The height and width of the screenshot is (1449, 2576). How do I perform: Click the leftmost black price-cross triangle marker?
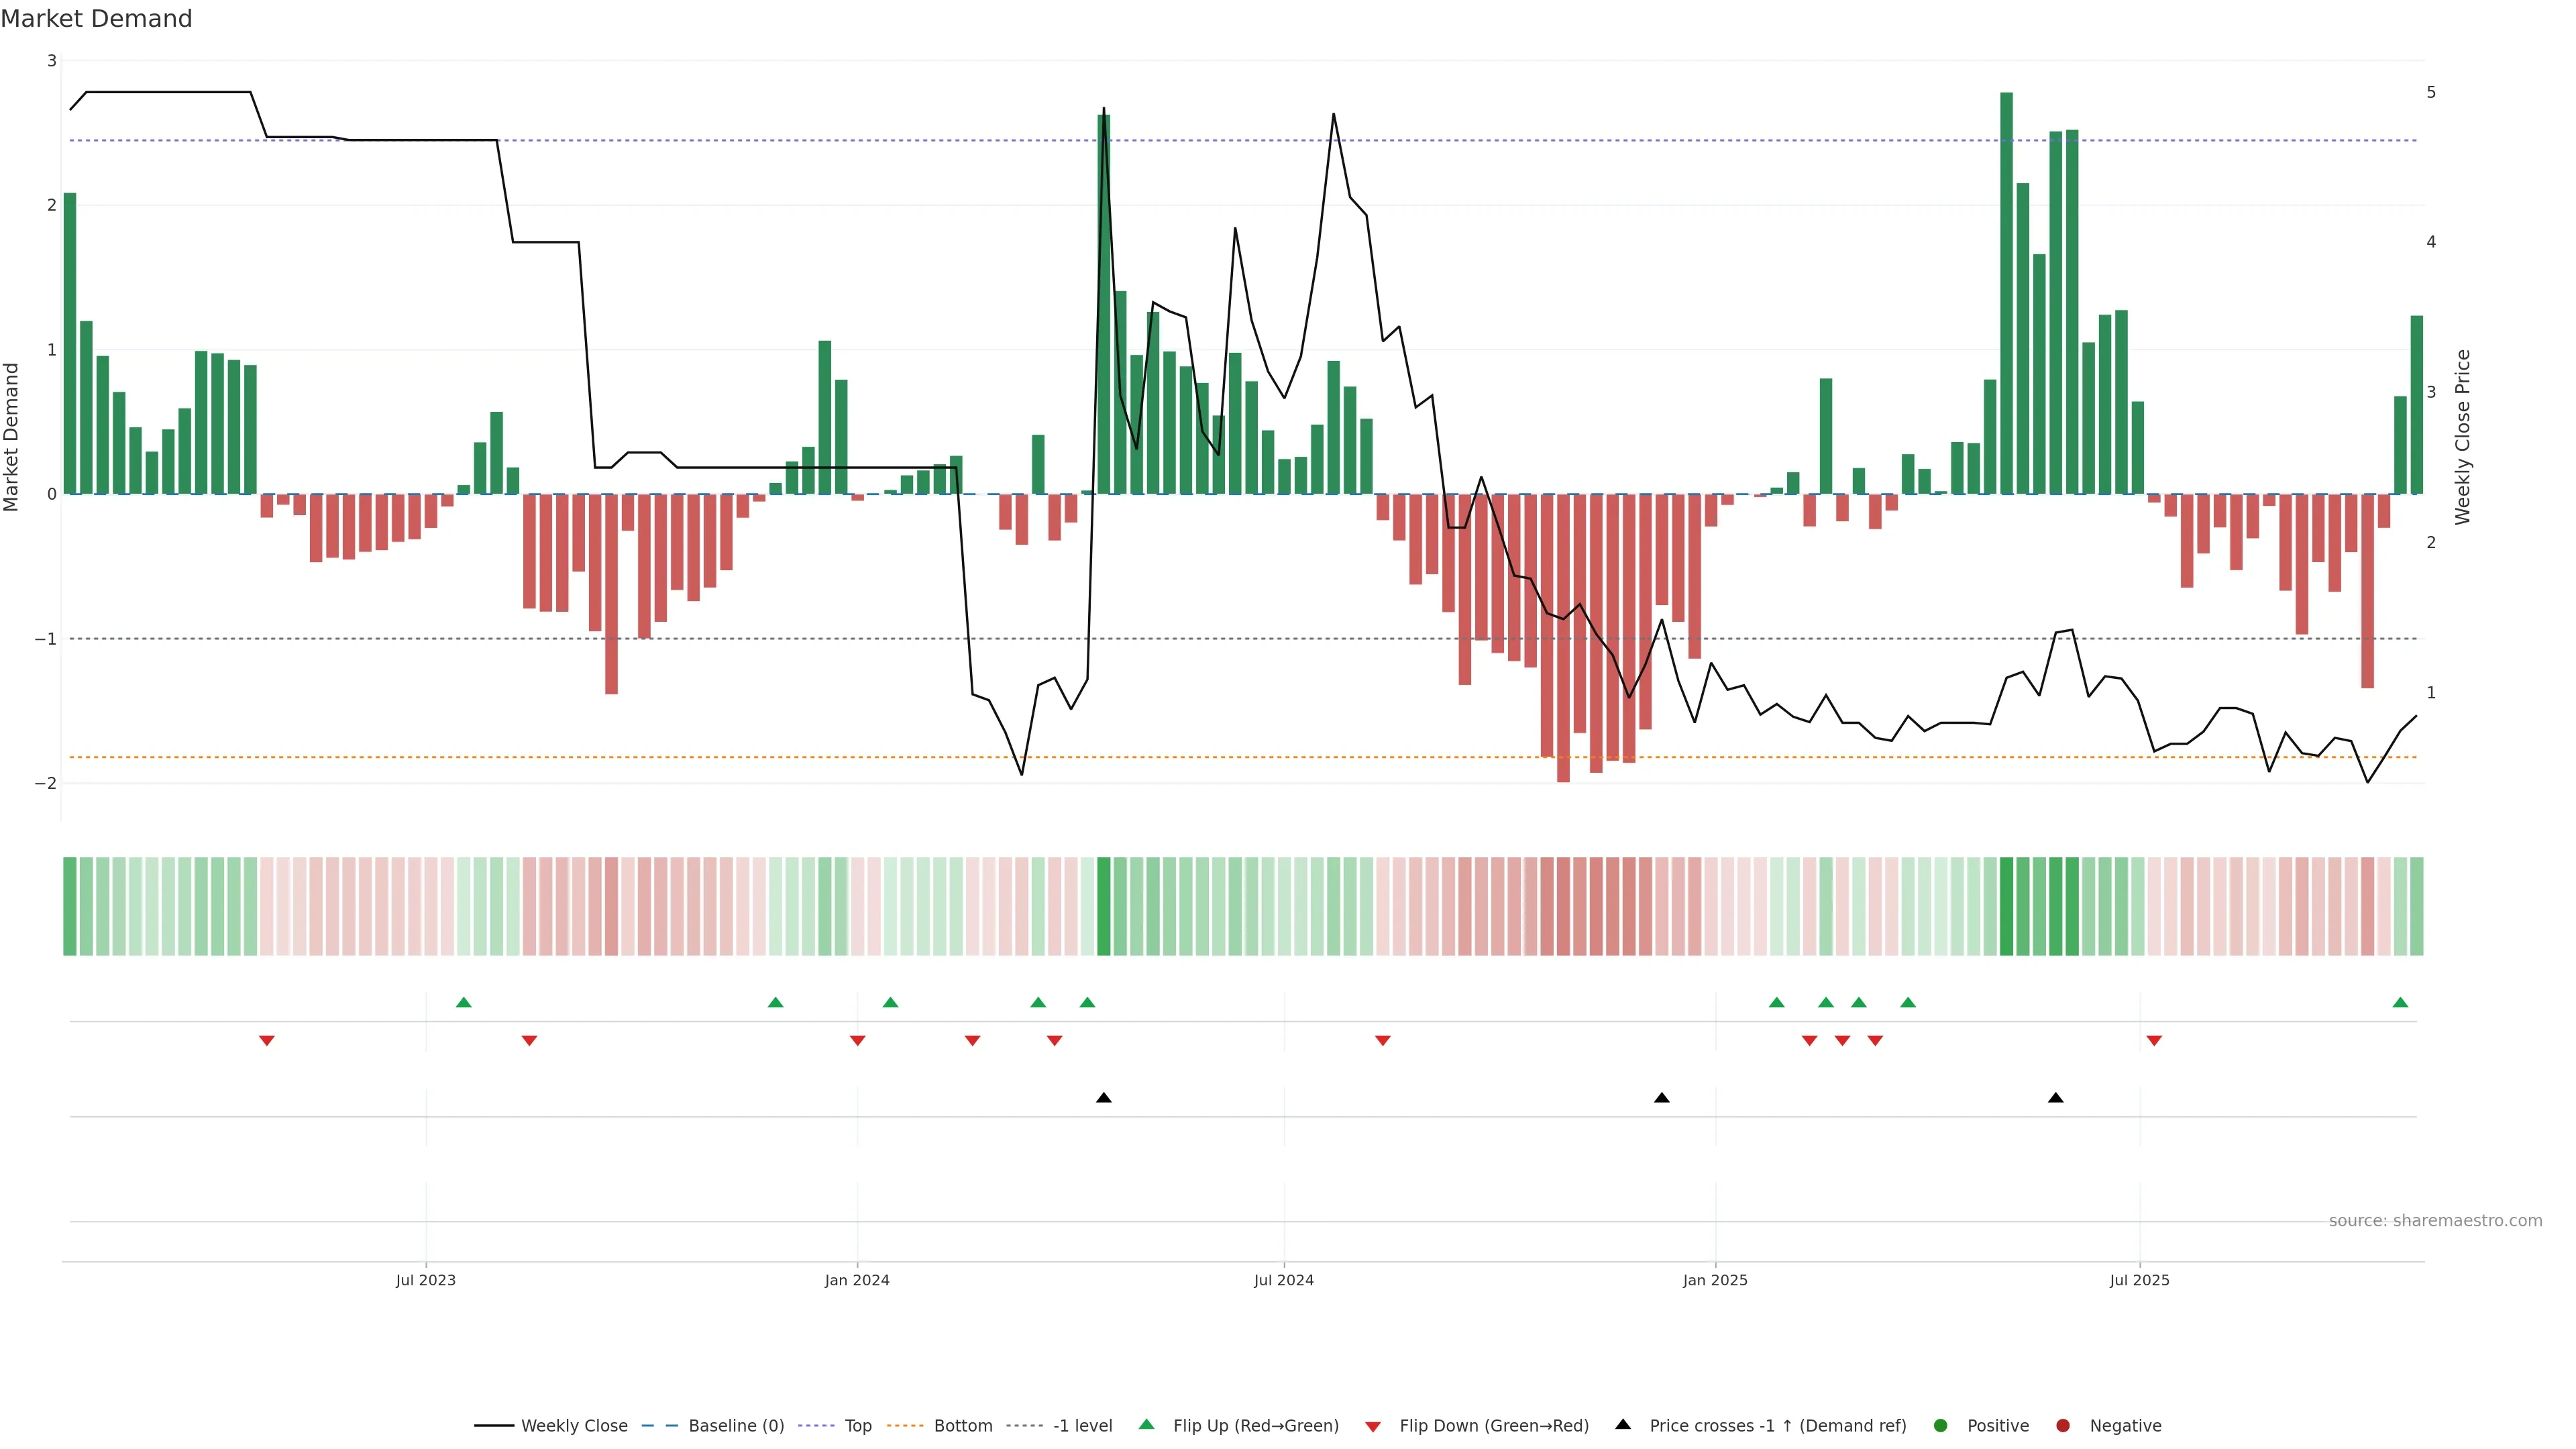point(1103,1098)
